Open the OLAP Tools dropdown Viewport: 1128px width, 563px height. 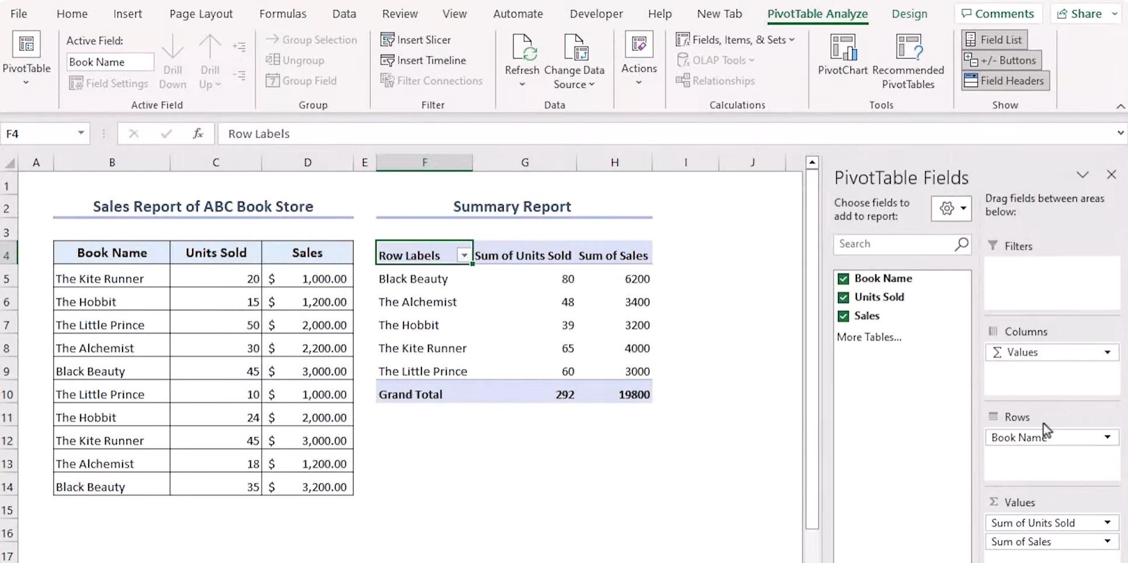[715, 60]
